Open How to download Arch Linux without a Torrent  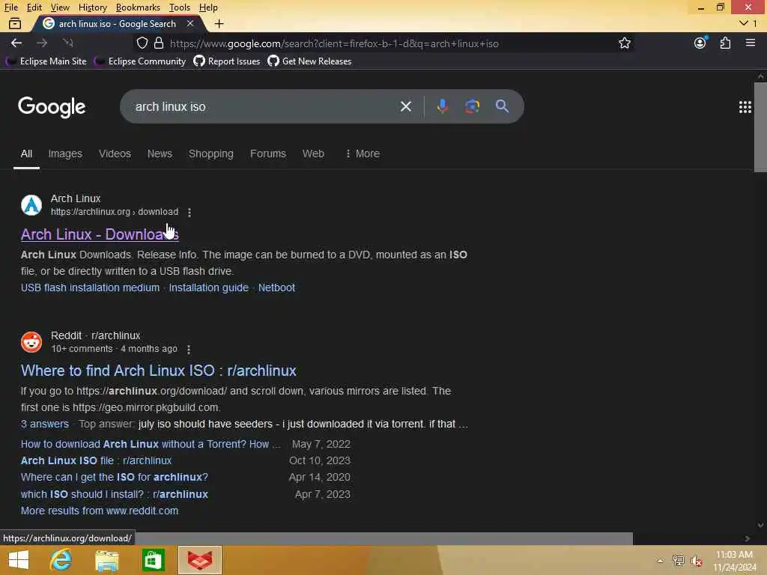[x=151, y=444]
